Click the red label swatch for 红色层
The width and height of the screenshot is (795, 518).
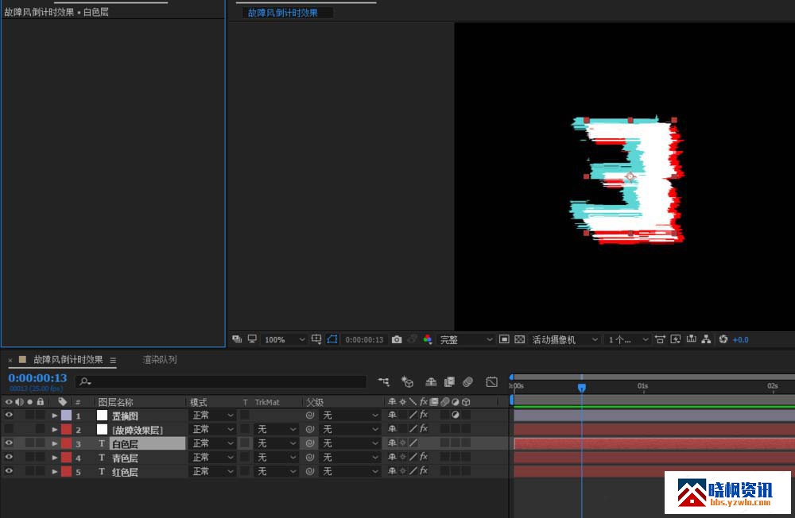point(66,471)
